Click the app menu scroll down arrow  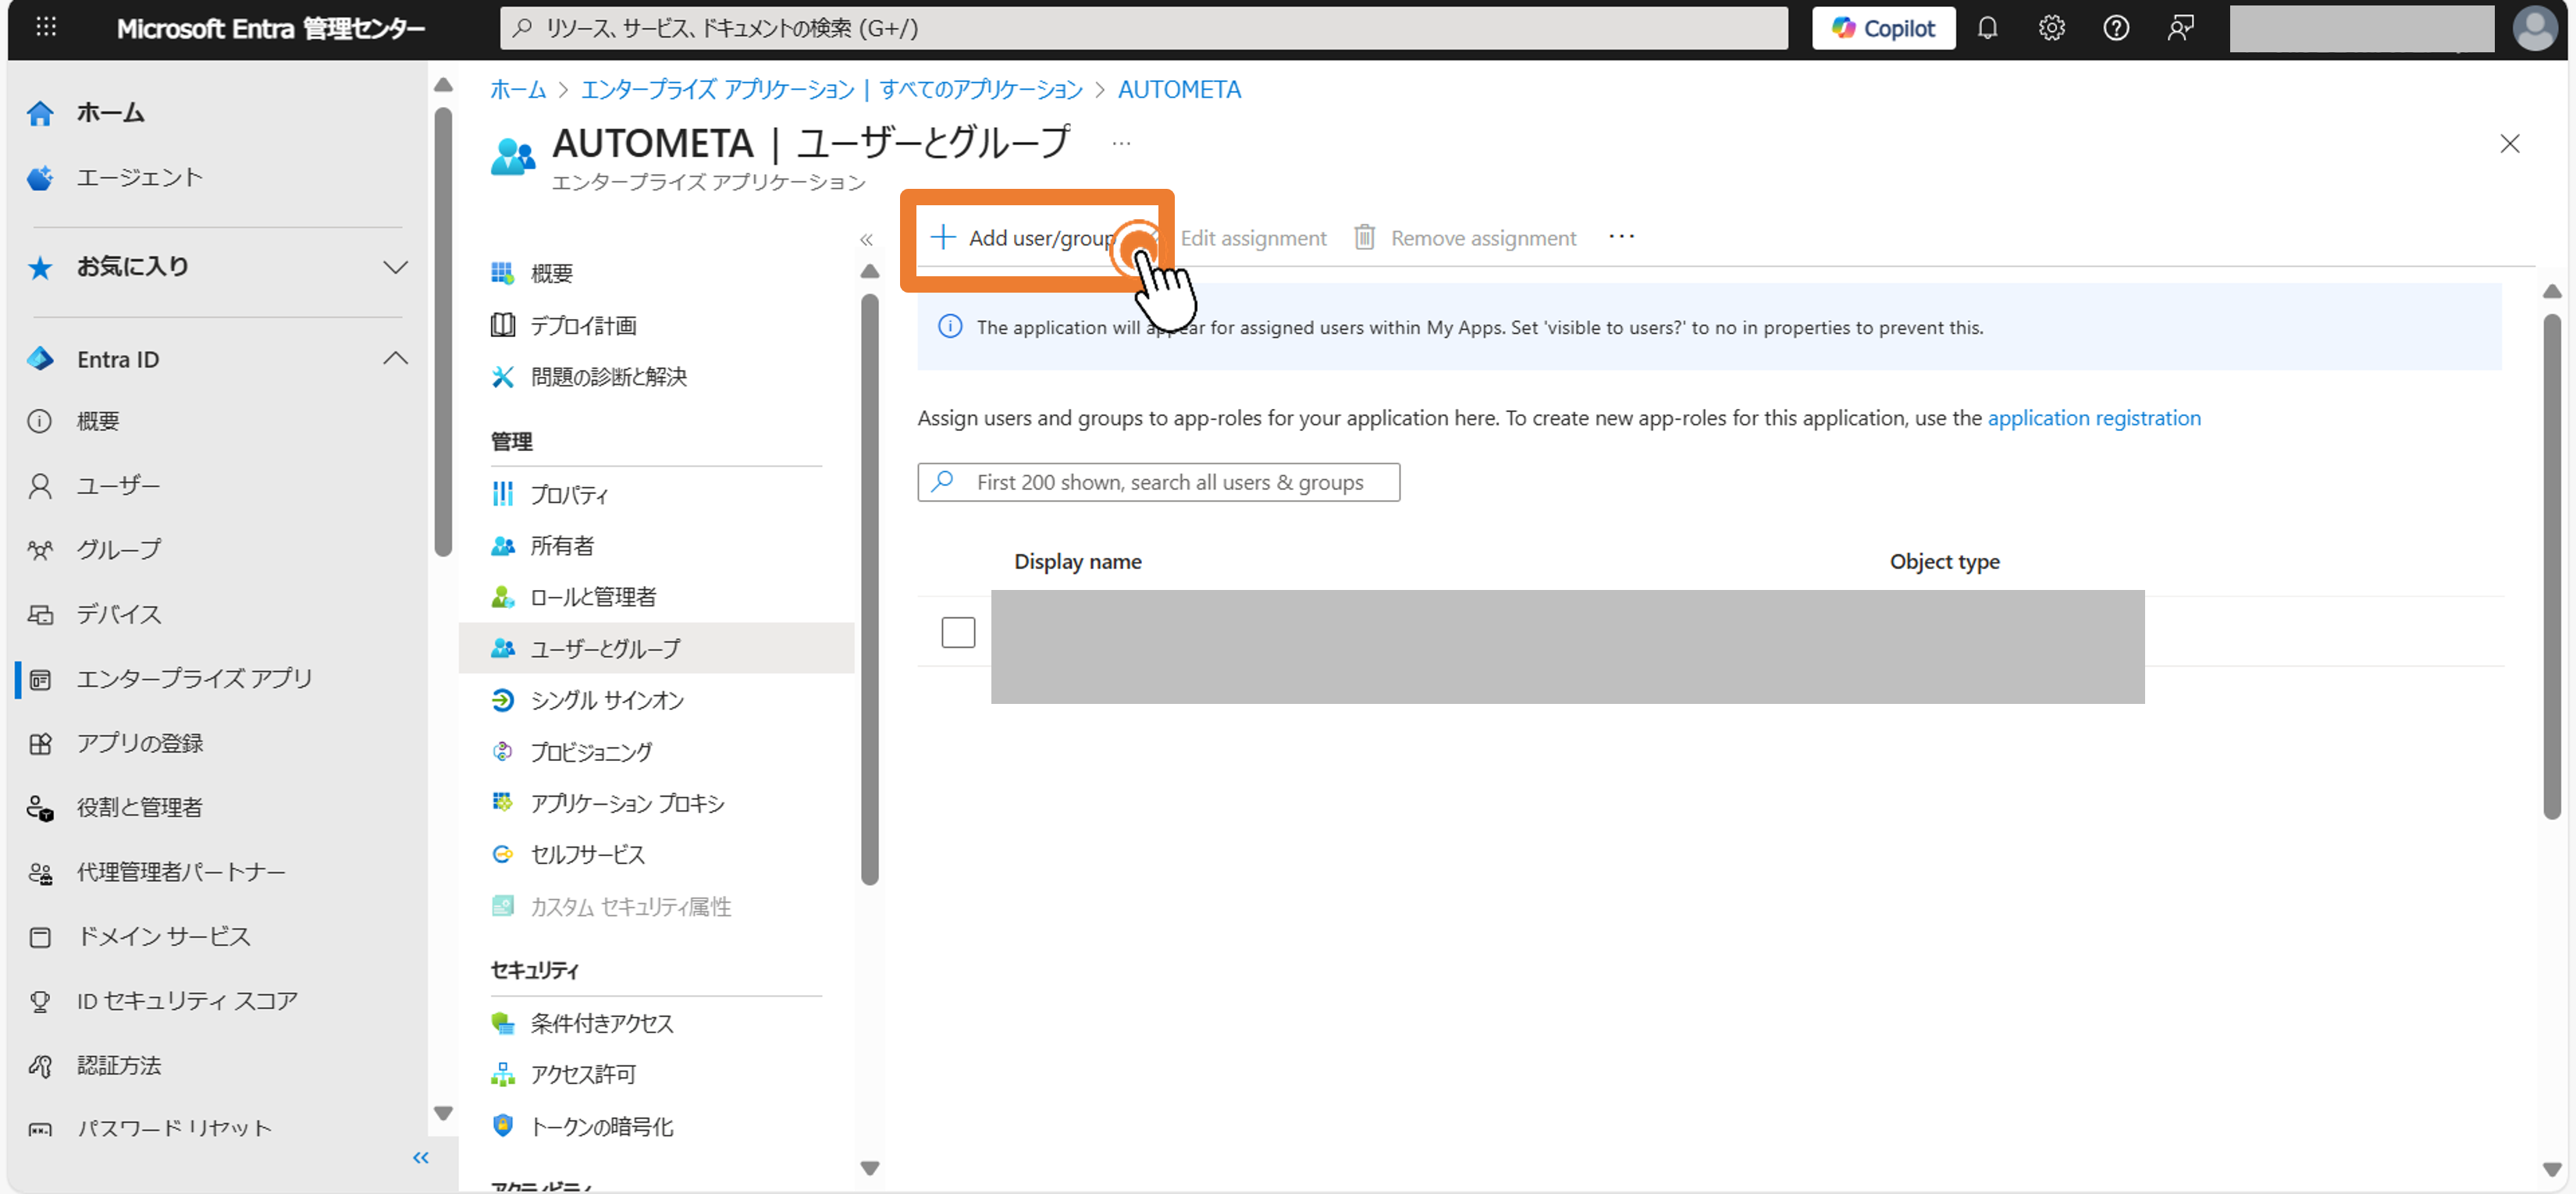[x=869, y=1168]
